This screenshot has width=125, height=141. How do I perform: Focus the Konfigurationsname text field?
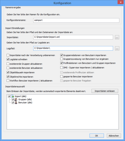point(76,20)
